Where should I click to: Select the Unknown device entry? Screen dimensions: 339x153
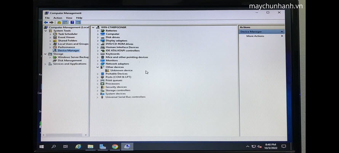(x=121, y=70)
